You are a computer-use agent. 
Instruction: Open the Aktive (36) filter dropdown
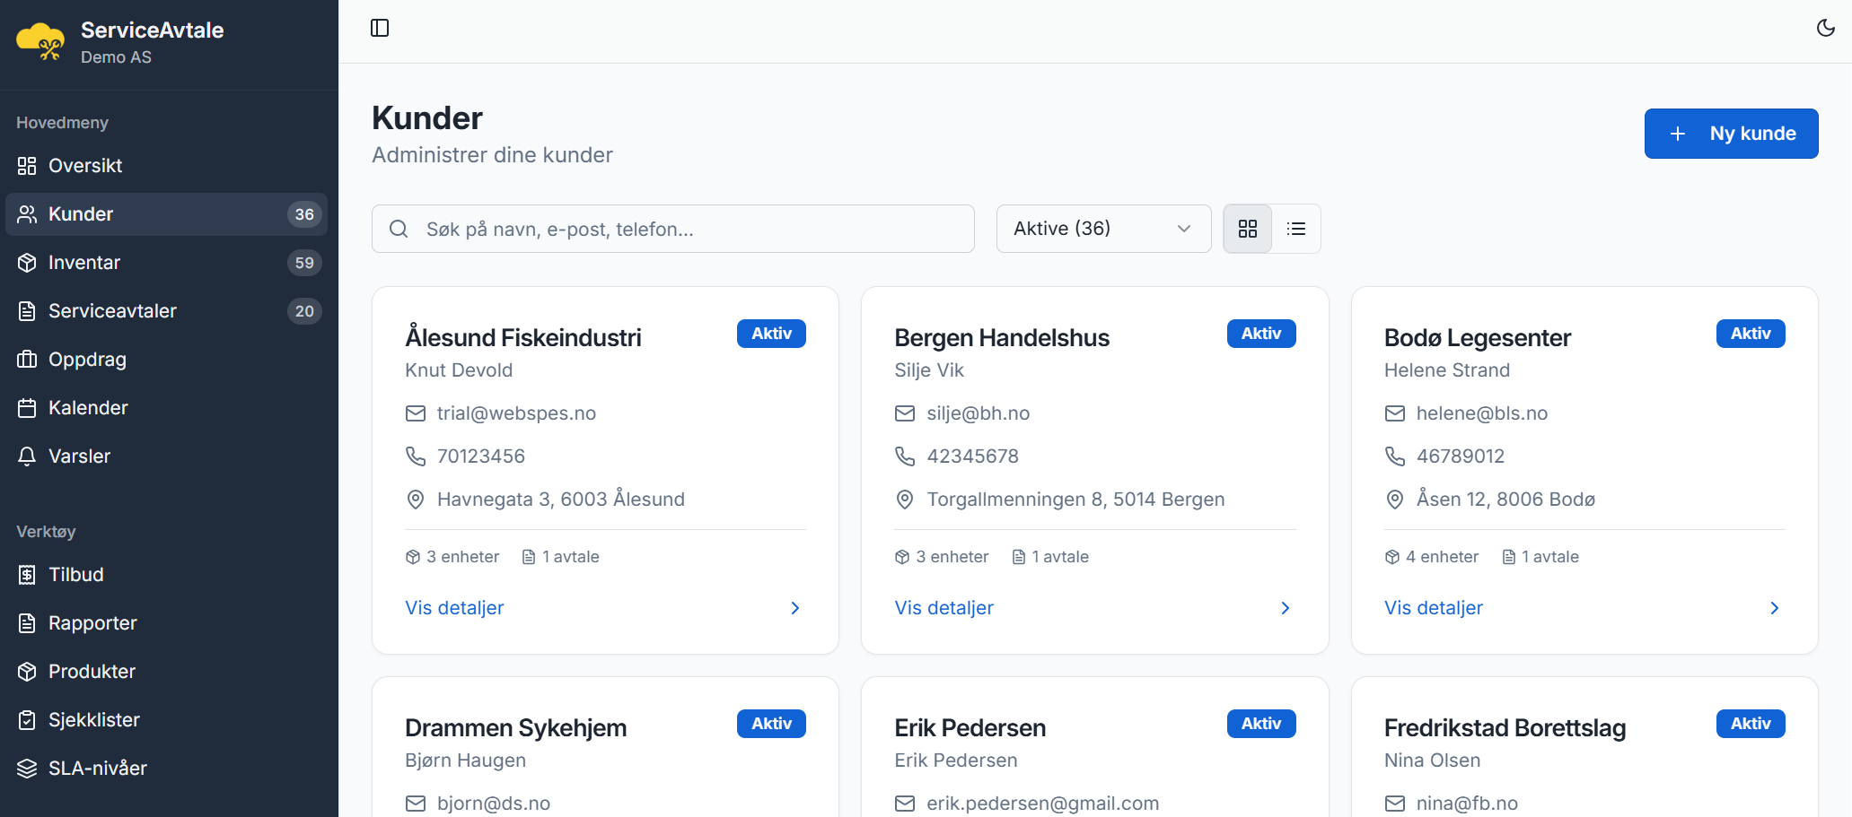pos(1102,229)
